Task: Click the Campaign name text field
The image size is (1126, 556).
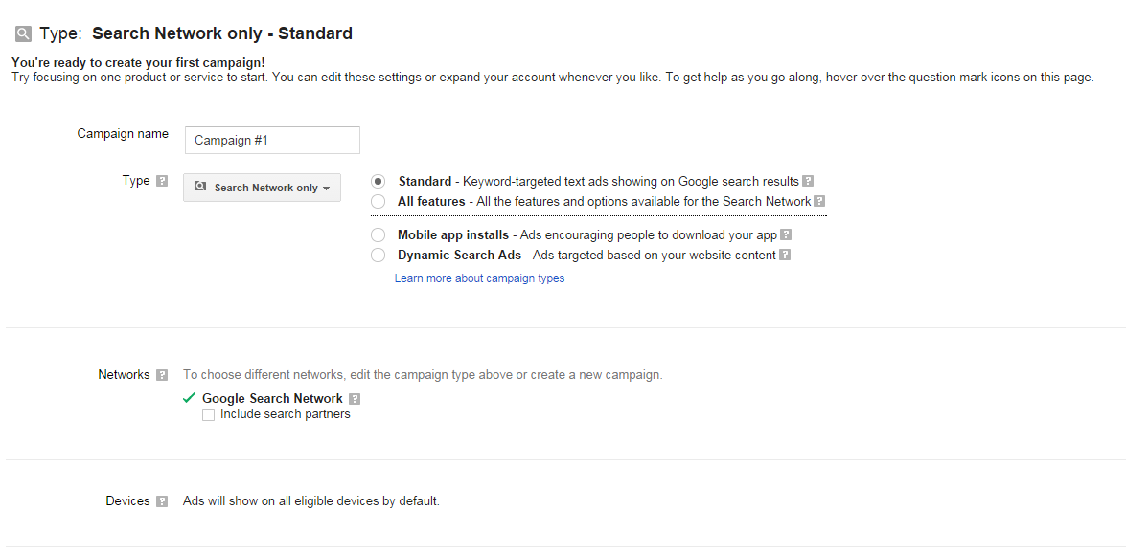Action: [x=272, y=140]
